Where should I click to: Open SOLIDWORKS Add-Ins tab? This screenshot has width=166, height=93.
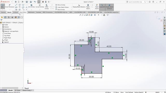point(61,12)
